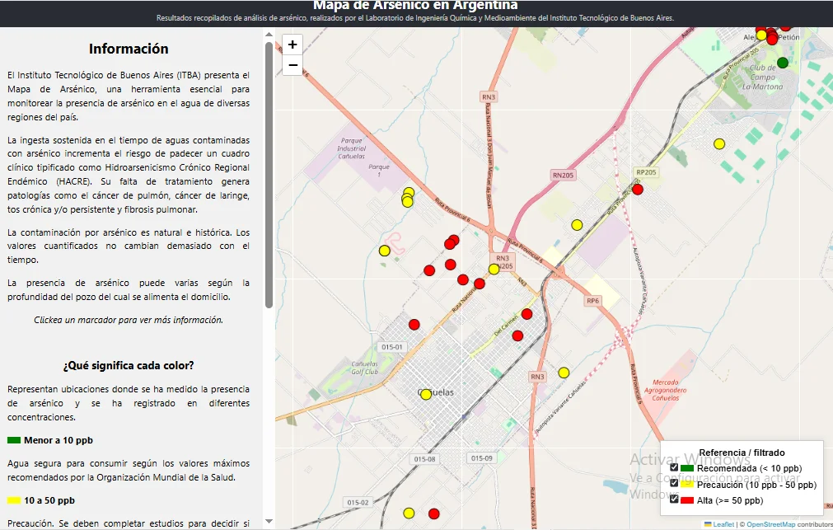The height and width of the screenshot is (530, 833).
Task: Click the red Alta swatch in the map legend
Action: click(x=687, y=500)
